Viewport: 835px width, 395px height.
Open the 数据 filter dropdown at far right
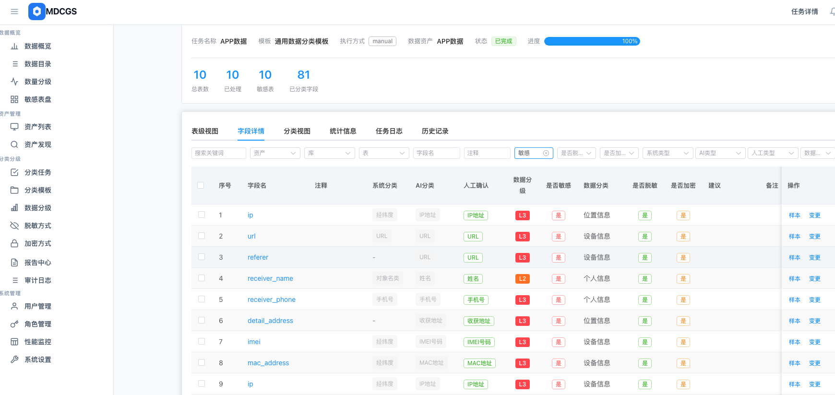[x=818, y=153]
